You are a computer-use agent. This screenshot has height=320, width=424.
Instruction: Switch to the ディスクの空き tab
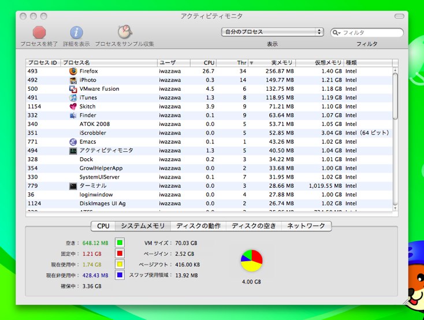click(254, 226)
